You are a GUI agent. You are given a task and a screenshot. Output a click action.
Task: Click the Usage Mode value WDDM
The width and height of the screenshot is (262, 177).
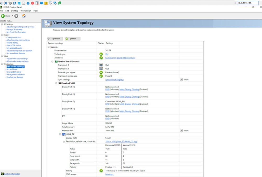click(x=108, y=123)
